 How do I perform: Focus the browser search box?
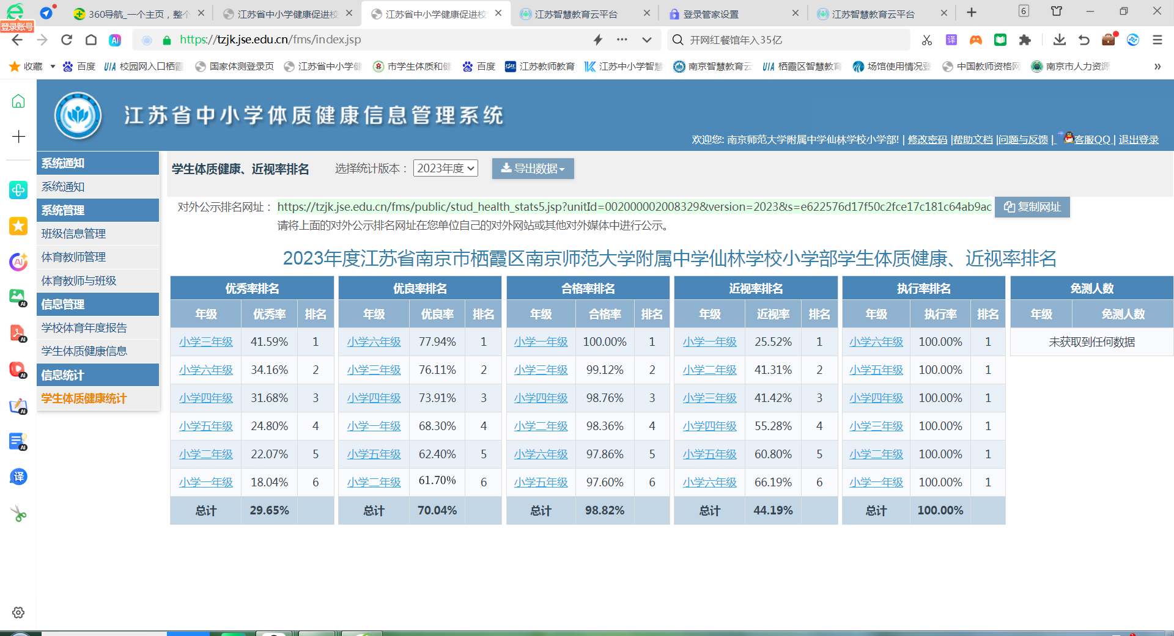click(789, 40)
